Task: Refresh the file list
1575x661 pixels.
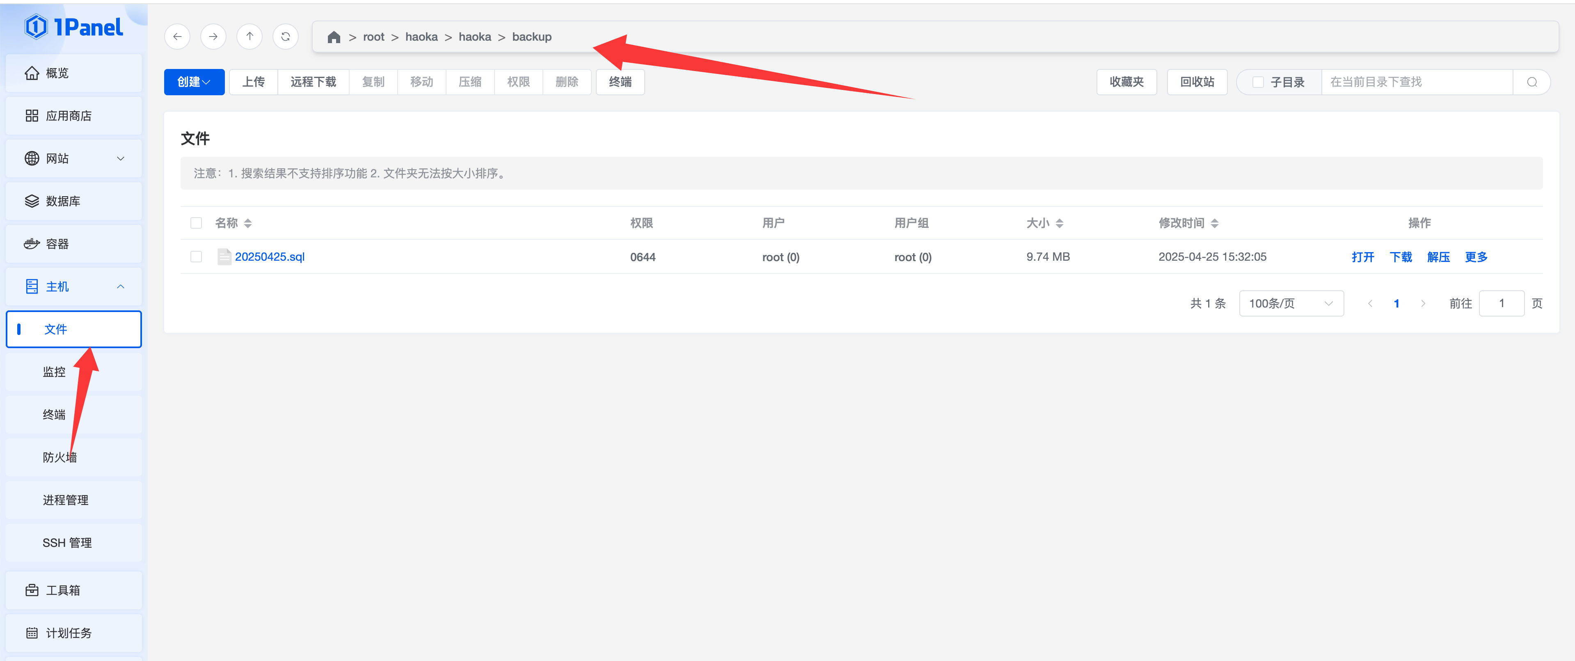Action: coord(286,37)
